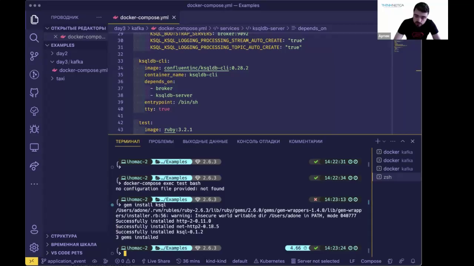The width and height of the screenshot is (474, 266).
Task: Click the Compose language mode button
Action: pos(371,261)
